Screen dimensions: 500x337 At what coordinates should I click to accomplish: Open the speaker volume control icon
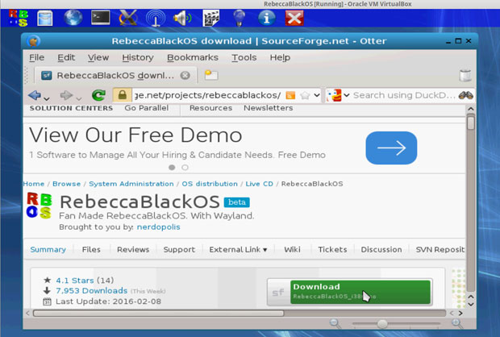pos(182,18)
